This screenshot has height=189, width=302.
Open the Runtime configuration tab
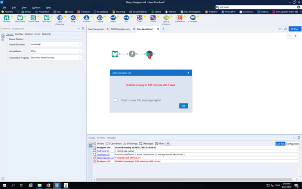click(29, 34)
